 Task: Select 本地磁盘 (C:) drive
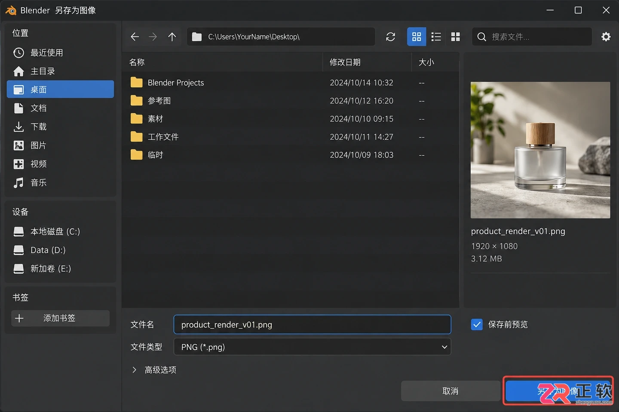coord(60,232)
